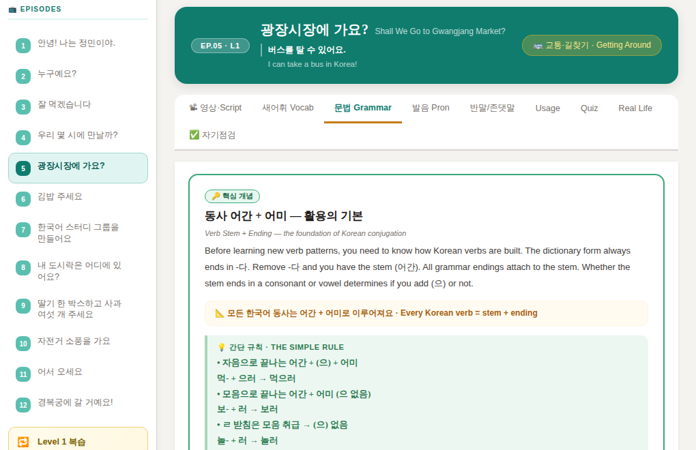Click the 핵심 개념 badge
The height and width of the screenshot is (450, 696).
(232, 196)
